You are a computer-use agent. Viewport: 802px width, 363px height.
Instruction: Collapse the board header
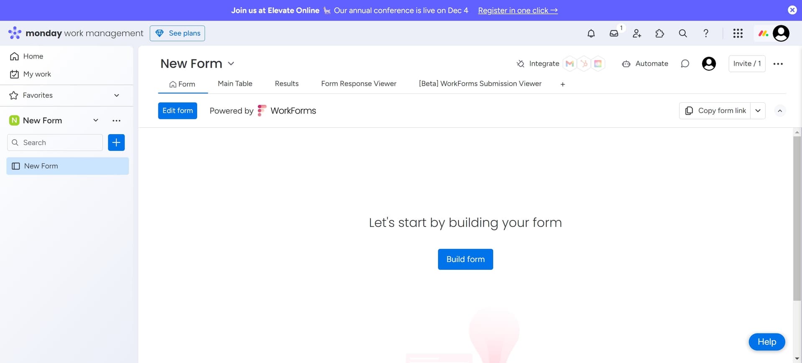(x=780, y=111)
